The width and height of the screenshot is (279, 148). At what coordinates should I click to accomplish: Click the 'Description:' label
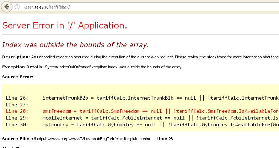(16, 57)
